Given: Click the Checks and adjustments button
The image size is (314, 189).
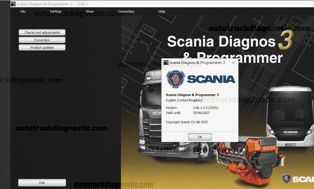Looking at the screenshot, I should (42, 33).
